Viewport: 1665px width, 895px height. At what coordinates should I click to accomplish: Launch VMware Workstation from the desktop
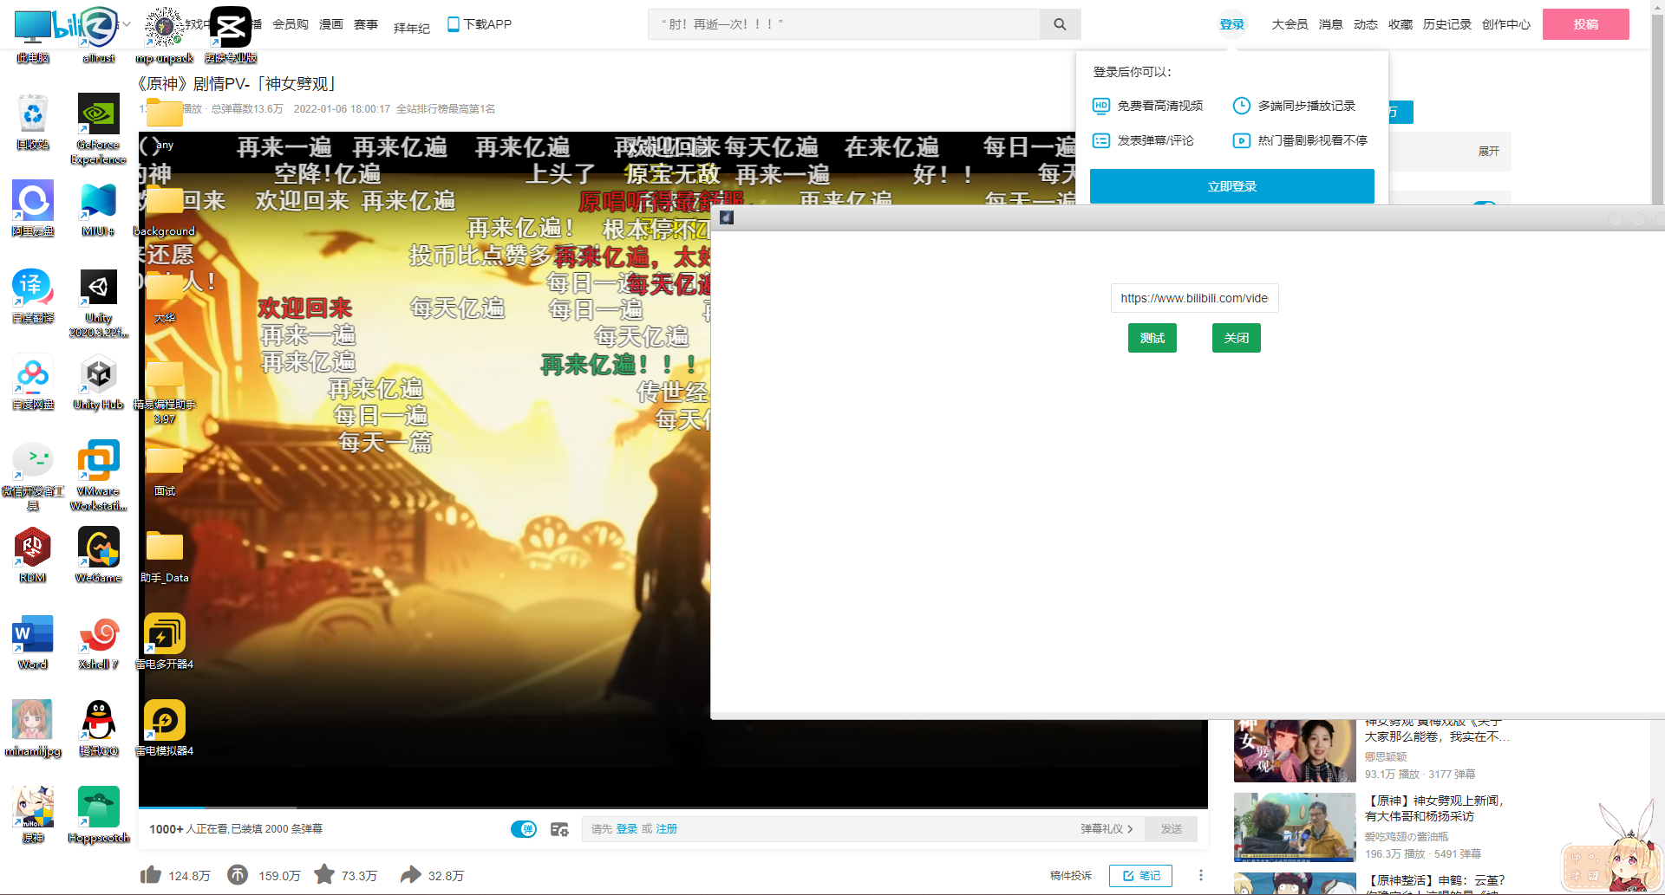click(x=98, y=476)
